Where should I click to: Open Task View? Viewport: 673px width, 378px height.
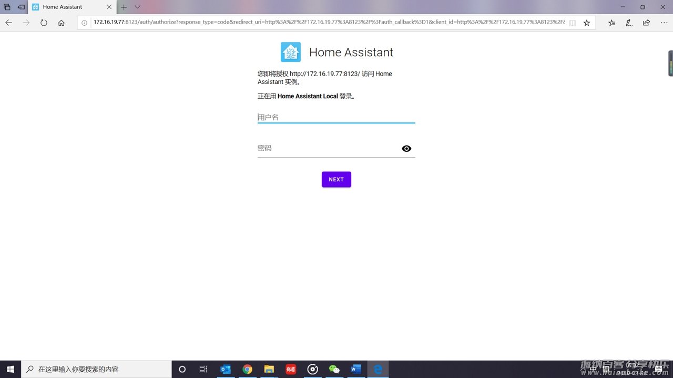(203, 369)
